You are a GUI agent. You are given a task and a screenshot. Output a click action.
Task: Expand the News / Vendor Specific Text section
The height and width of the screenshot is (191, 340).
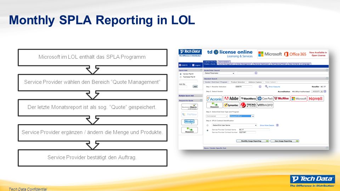pos(327,148)
